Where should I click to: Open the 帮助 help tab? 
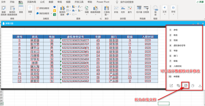(x=90, y=2)
